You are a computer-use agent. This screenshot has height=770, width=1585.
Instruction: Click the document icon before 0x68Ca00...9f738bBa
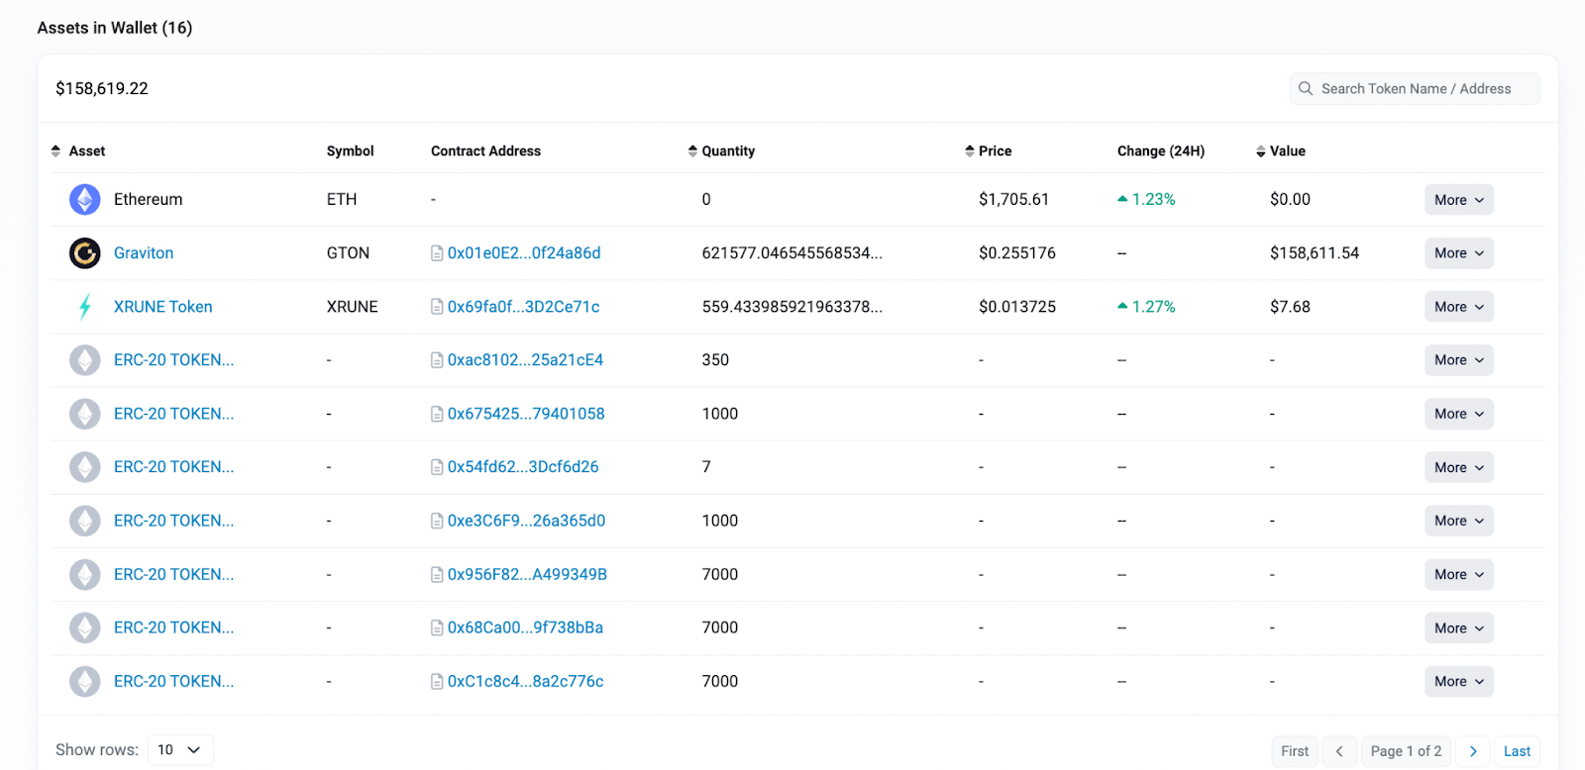[437, 627]
